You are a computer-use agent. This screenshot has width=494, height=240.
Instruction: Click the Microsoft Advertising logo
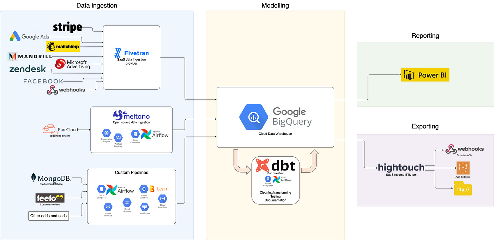click(73, 64)
